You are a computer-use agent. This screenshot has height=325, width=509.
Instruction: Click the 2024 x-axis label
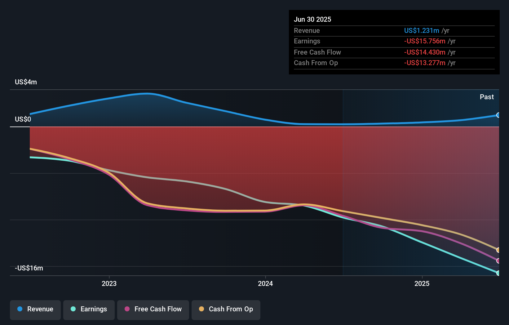pos(265,283)
